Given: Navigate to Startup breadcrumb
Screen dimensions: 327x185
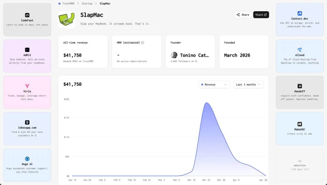Looking at the screenshot, I should click(x=87, y=4).
